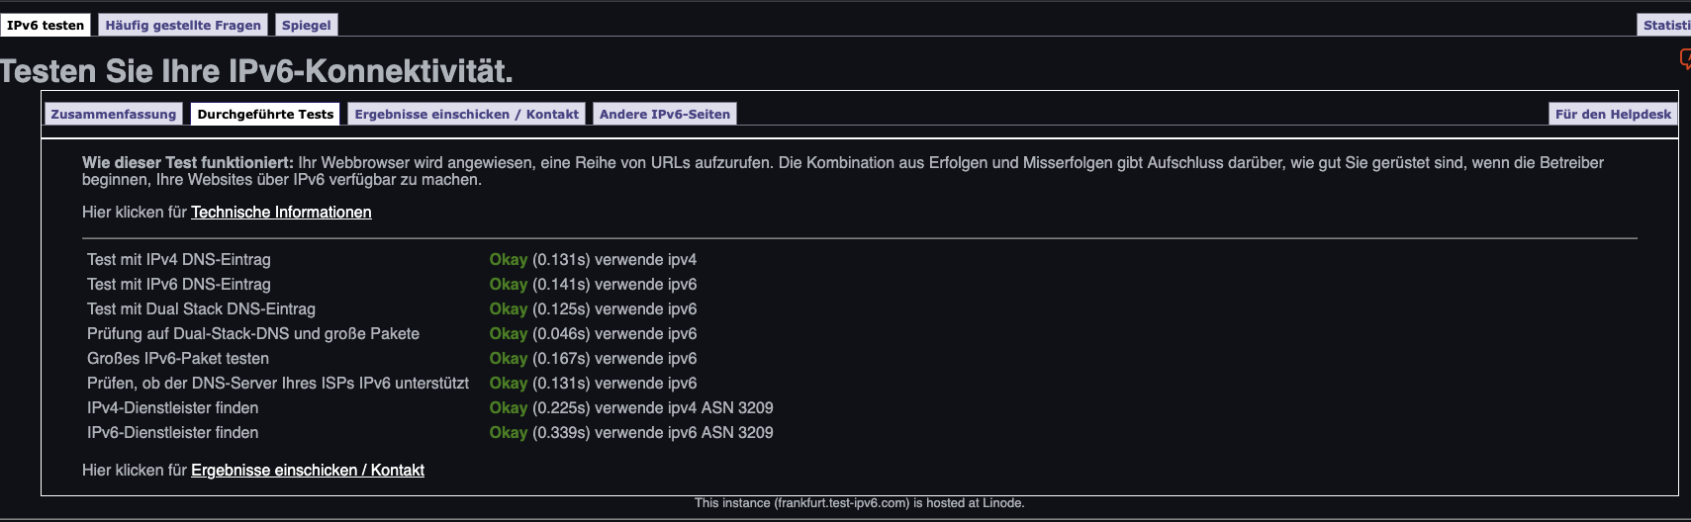Follow the Technische Informationen link

(281, 212)
